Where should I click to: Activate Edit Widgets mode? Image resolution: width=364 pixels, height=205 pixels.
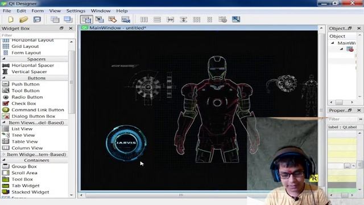86,19
